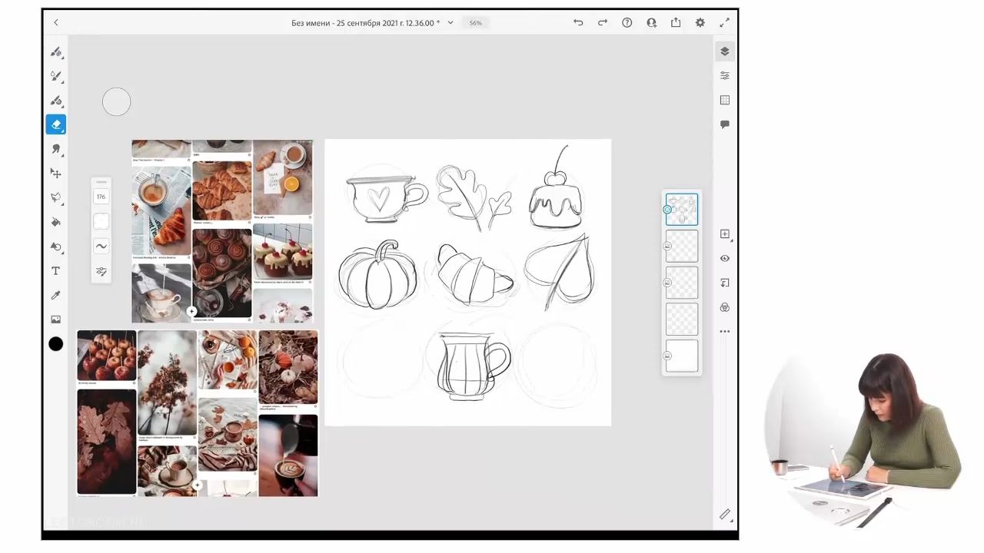Choose the Lasso selection tool
984x553 pixels.
pyautogui.click(x=56, y=197)
